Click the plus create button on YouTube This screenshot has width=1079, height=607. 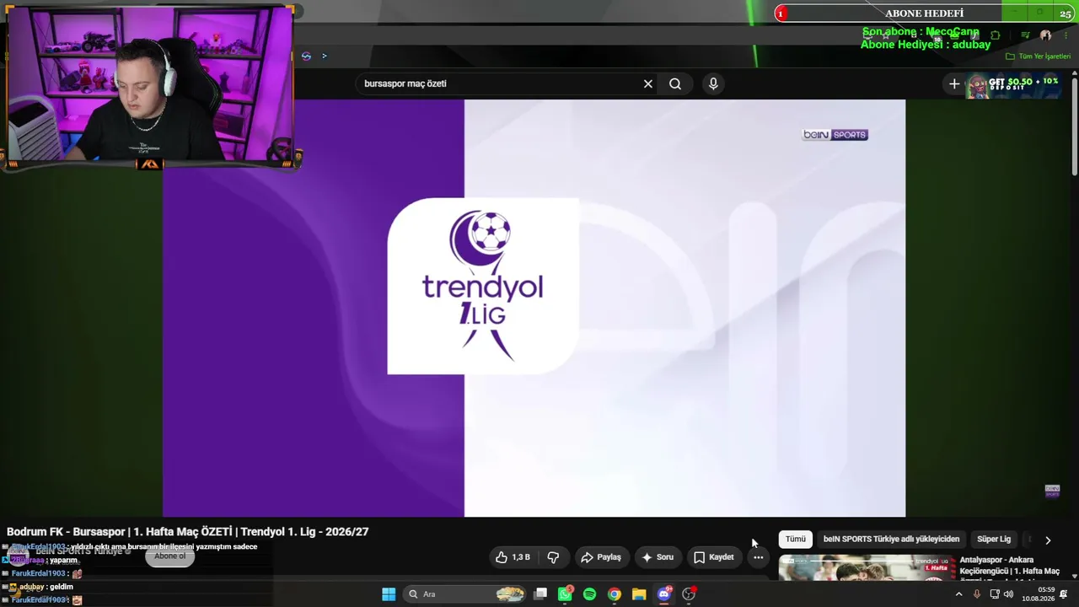(x=954, y=83)
